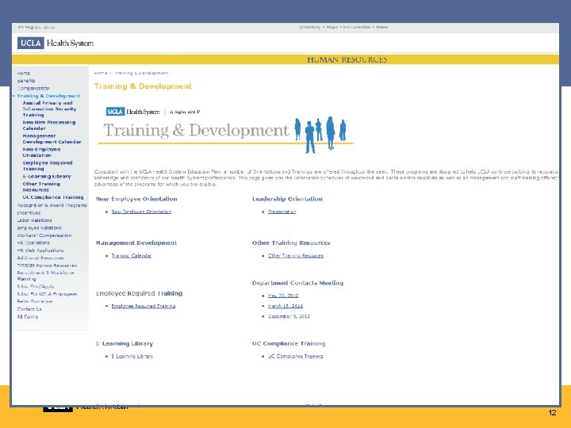The image size is (571, 428).
Task: Open Workers' Compensation in the sidebar
Action: 44,235
